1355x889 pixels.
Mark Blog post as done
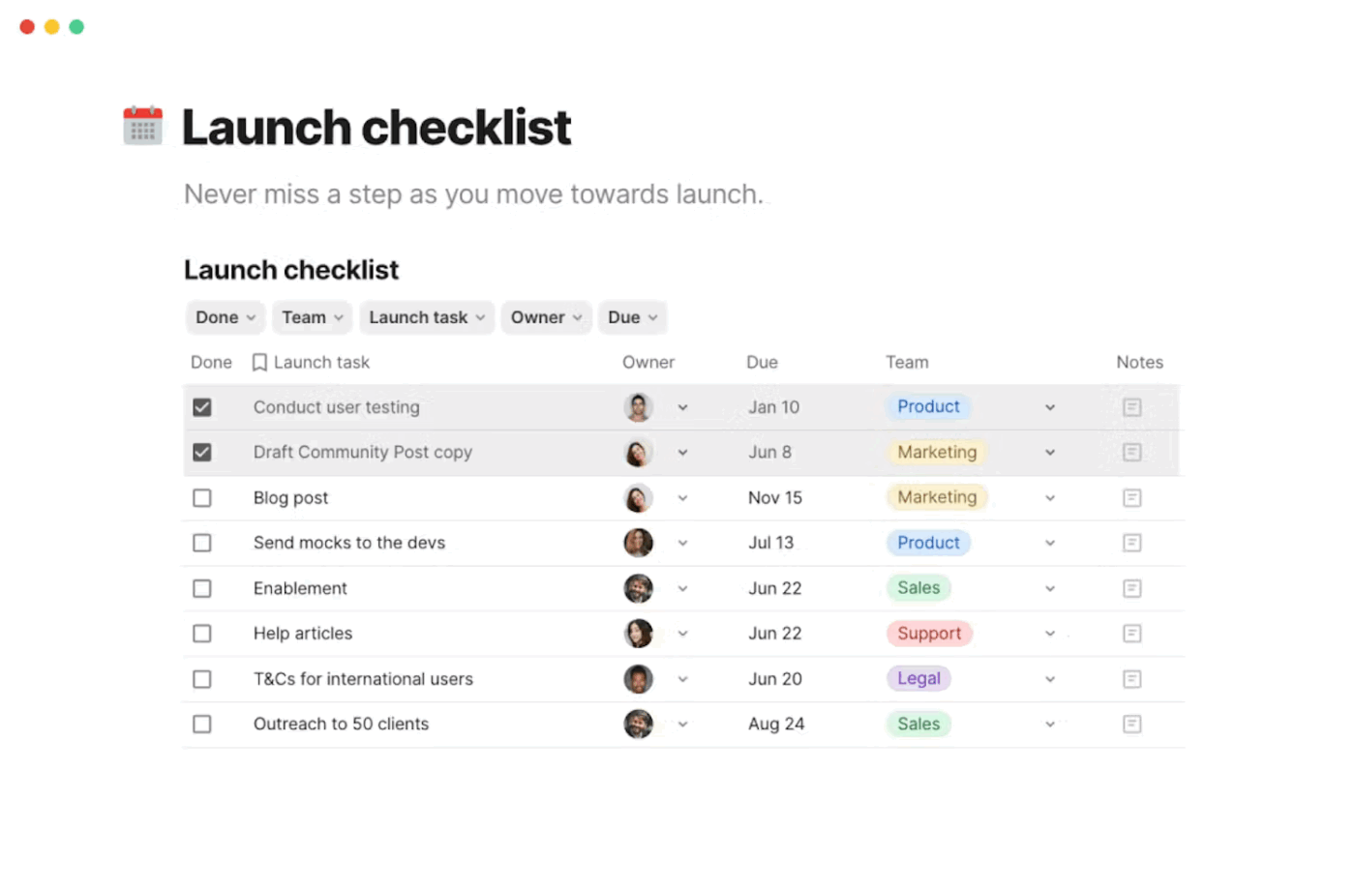202,497
